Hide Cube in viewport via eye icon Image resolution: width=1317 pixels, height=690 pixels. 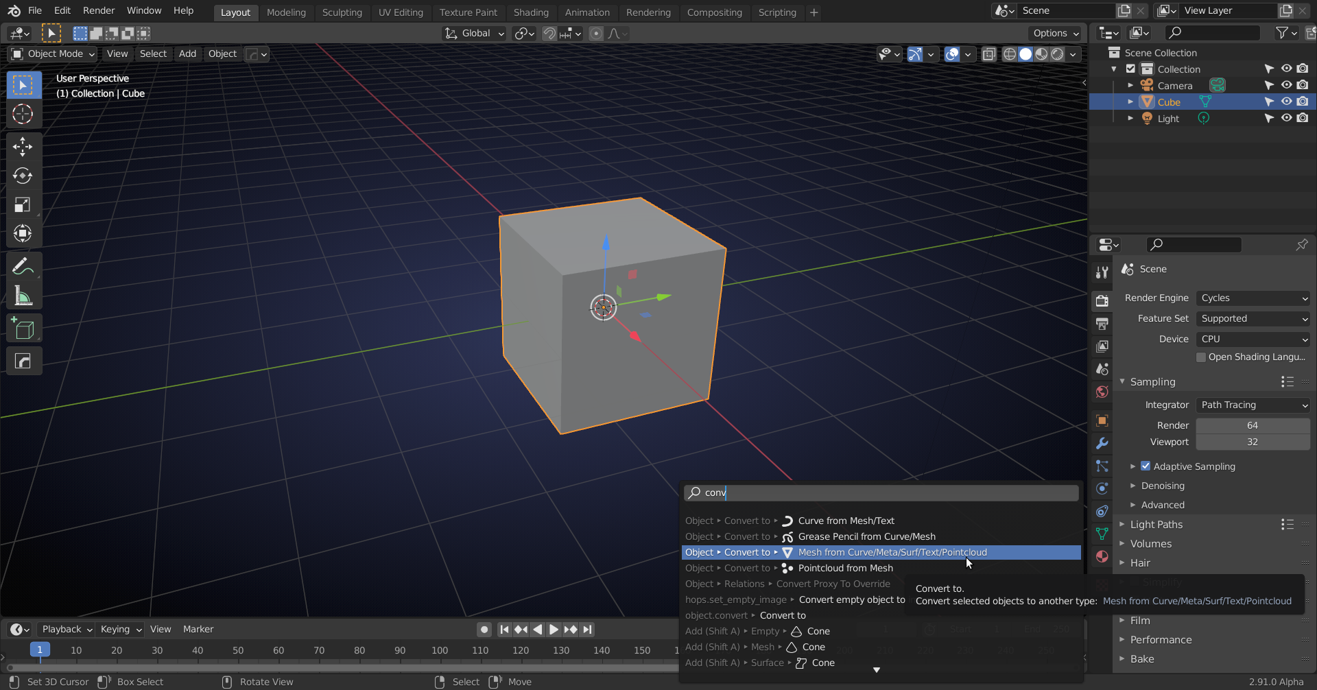[x=1286, y=102]
